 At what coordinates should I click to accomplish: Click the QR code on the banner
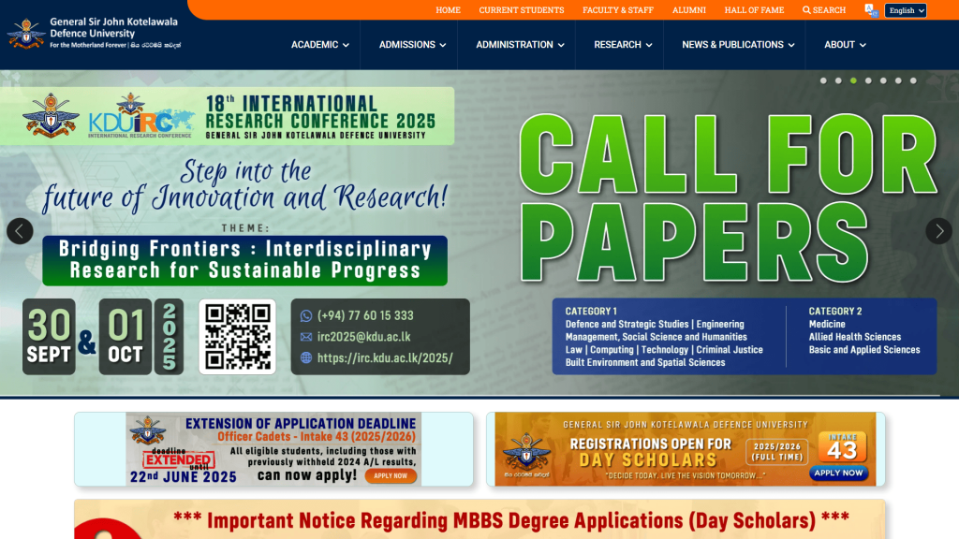(x=237, y=337)
